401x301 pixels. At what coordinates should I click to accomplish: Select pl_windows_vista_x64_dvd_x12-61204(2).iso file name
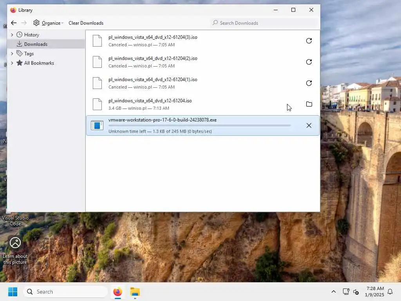click(153, 59)
